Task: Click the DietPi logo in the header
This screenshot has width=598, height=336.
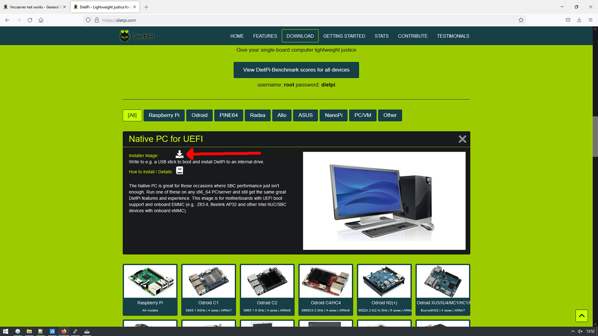Action: (x=137, y=36)
